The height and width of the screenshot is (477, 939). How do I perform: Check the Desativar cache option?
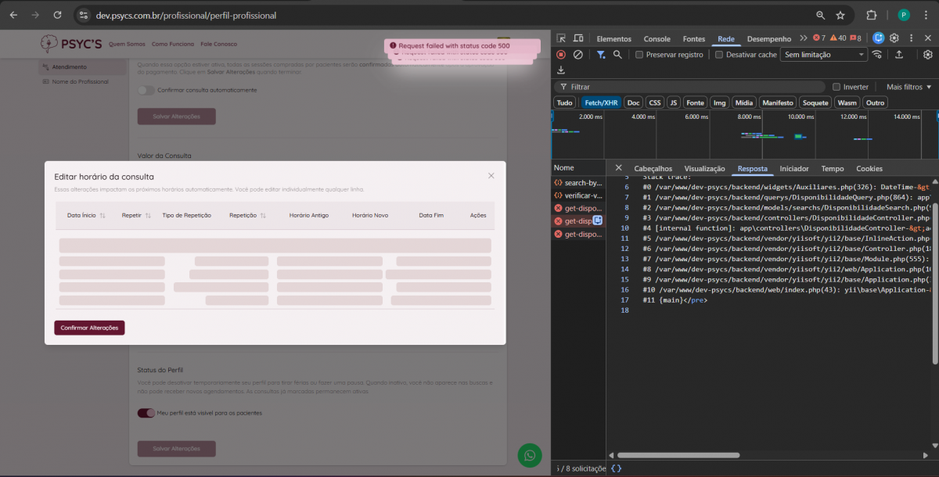tap(719, 55)
